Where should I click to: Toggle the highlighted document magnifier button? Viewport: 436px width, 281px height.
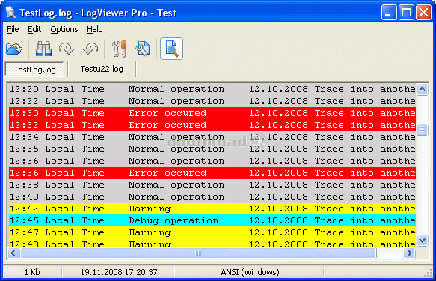coord(171,49)
